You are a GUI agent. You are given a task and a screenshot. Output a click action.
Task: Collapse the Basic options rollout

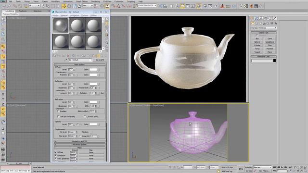pyautogui.click(x=79, y=64)
